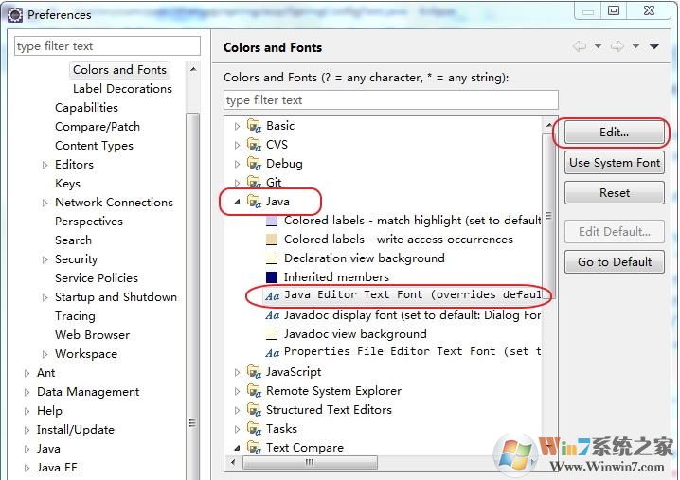Click the Remote System Explorer folder icon
The image size is (680, 480).
tap(254, 391)
